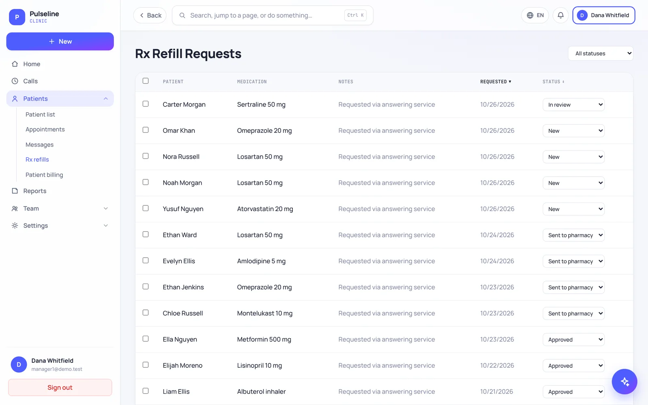This screenshot has height=405, width=648.
Task: Open the Appointments submenu item
Action: coord(45,130)
